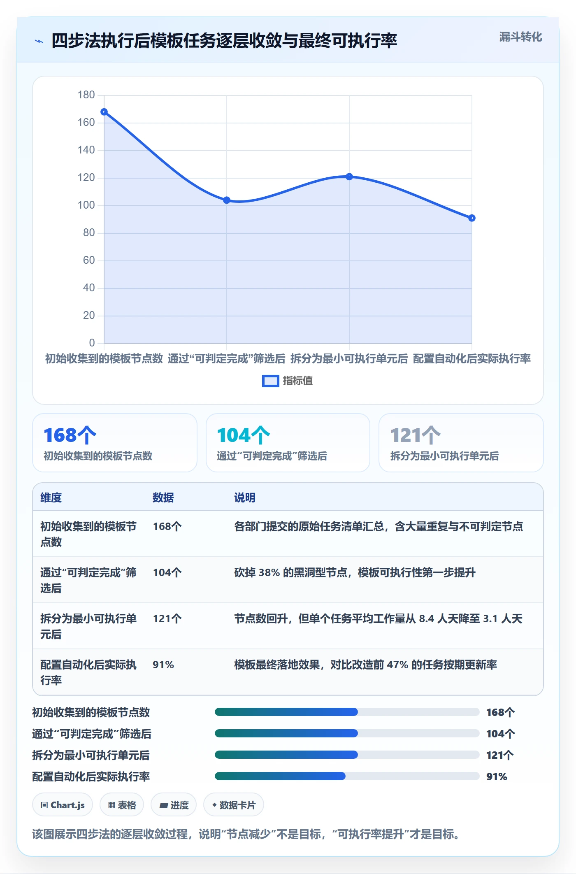Click the 维度 column header

point(51,497)
